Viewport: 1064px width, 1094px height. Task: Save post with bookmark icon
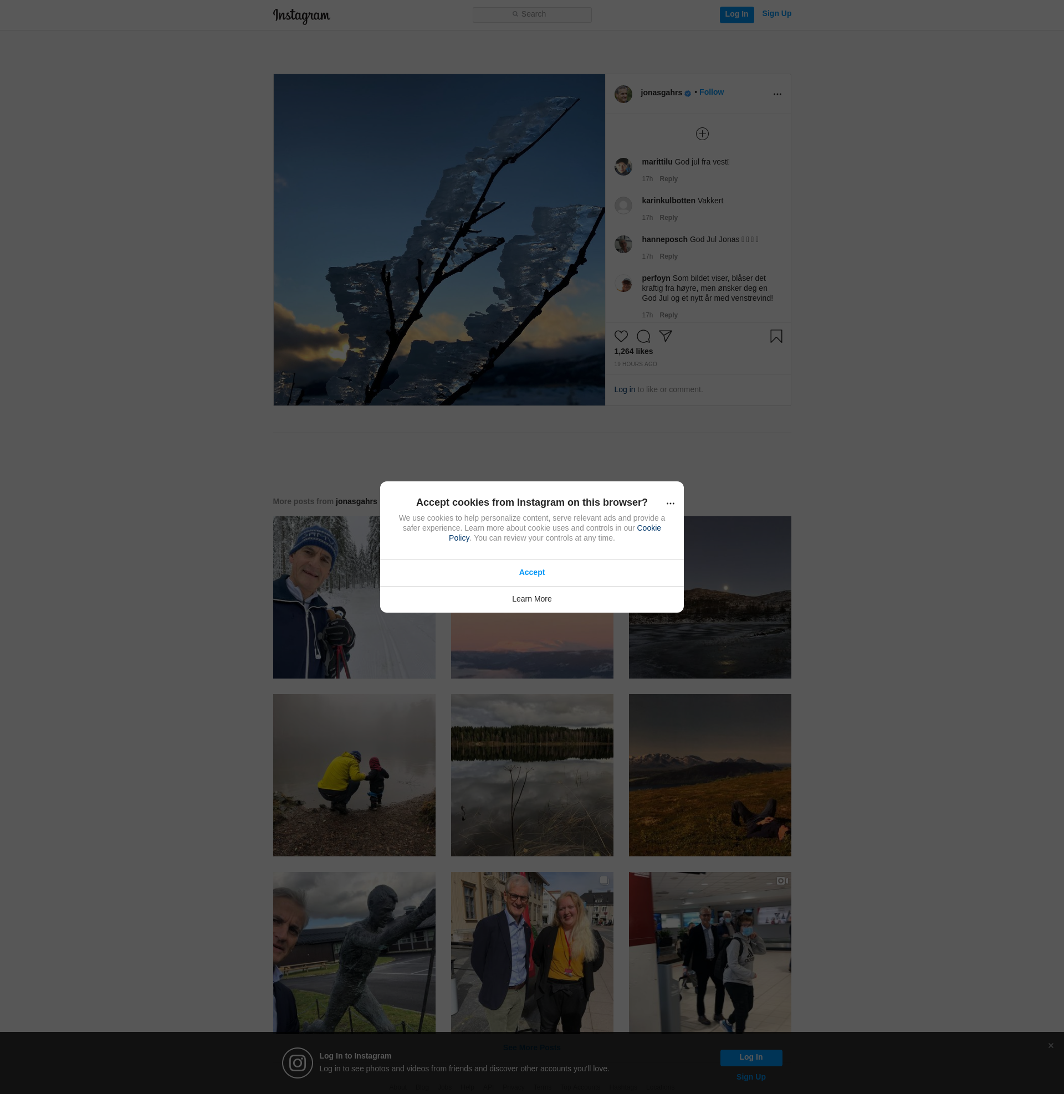776,336
